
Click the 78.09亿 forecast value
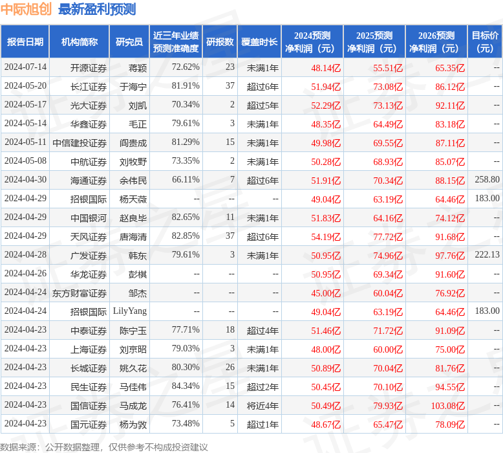click(x=450, y=425)
